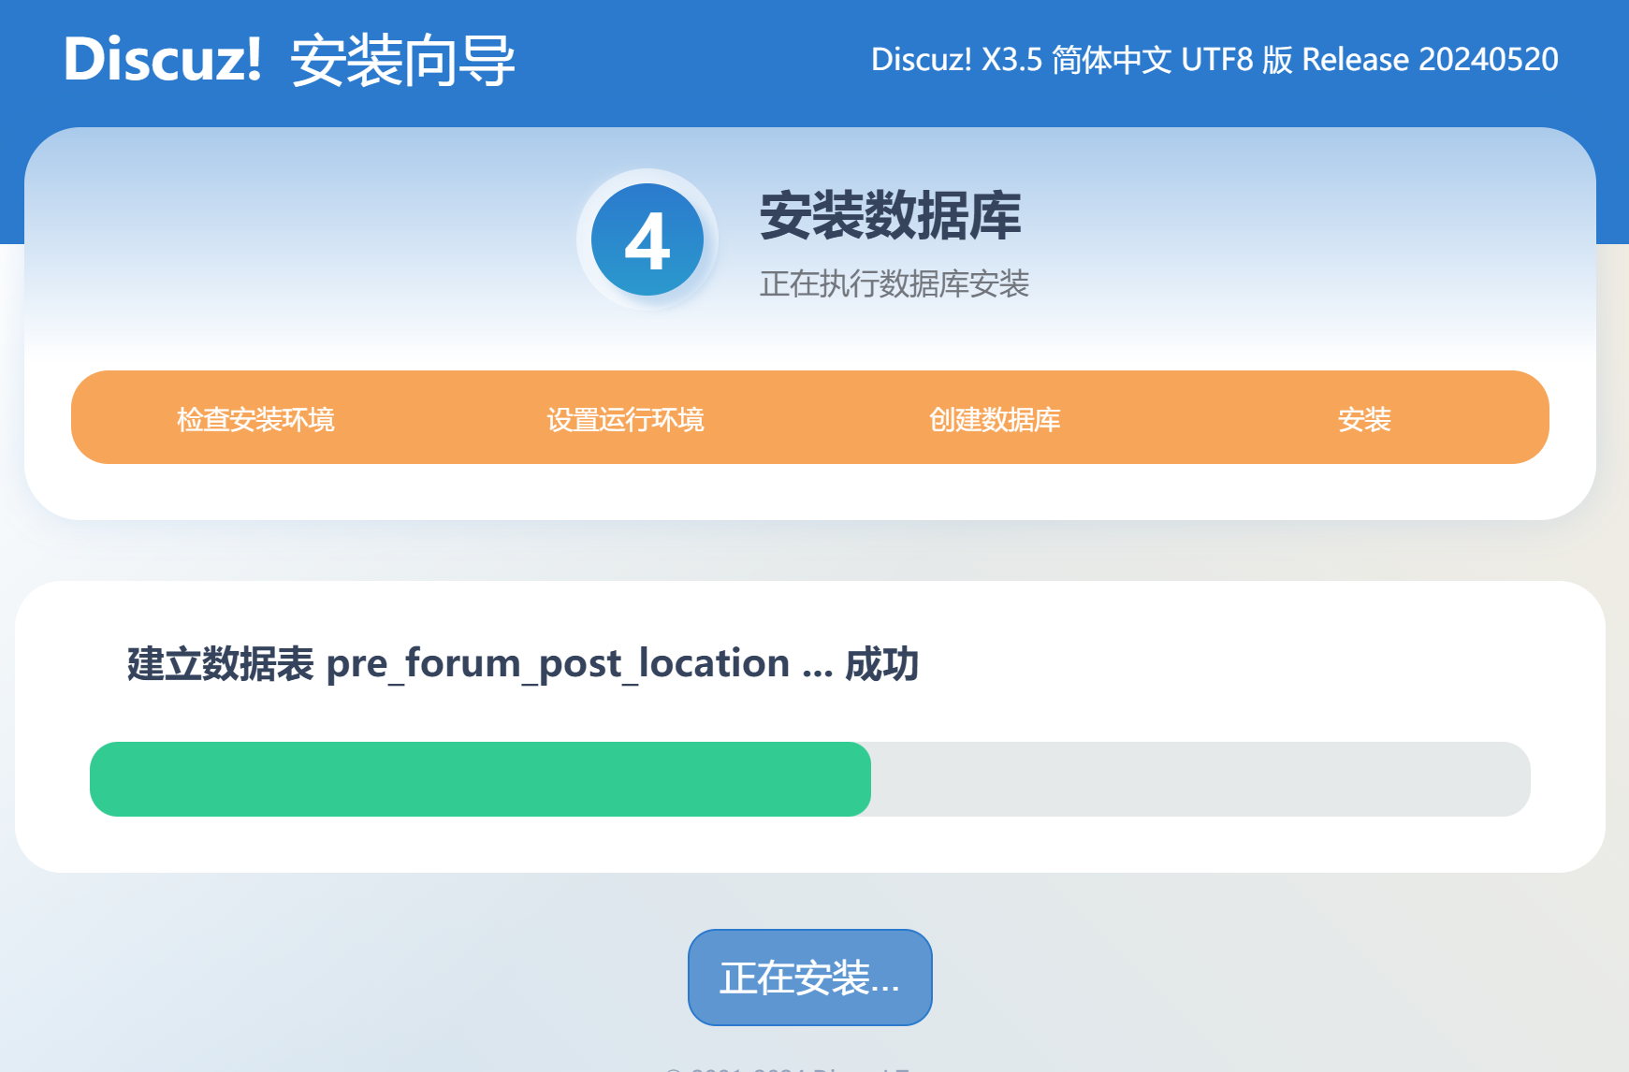Click the pre_forum_post_location status message
This screenshot has height=1072, width=1629.
click(523, 664)
